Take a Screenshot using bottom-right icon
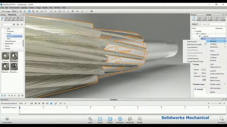 click(222, 120)
